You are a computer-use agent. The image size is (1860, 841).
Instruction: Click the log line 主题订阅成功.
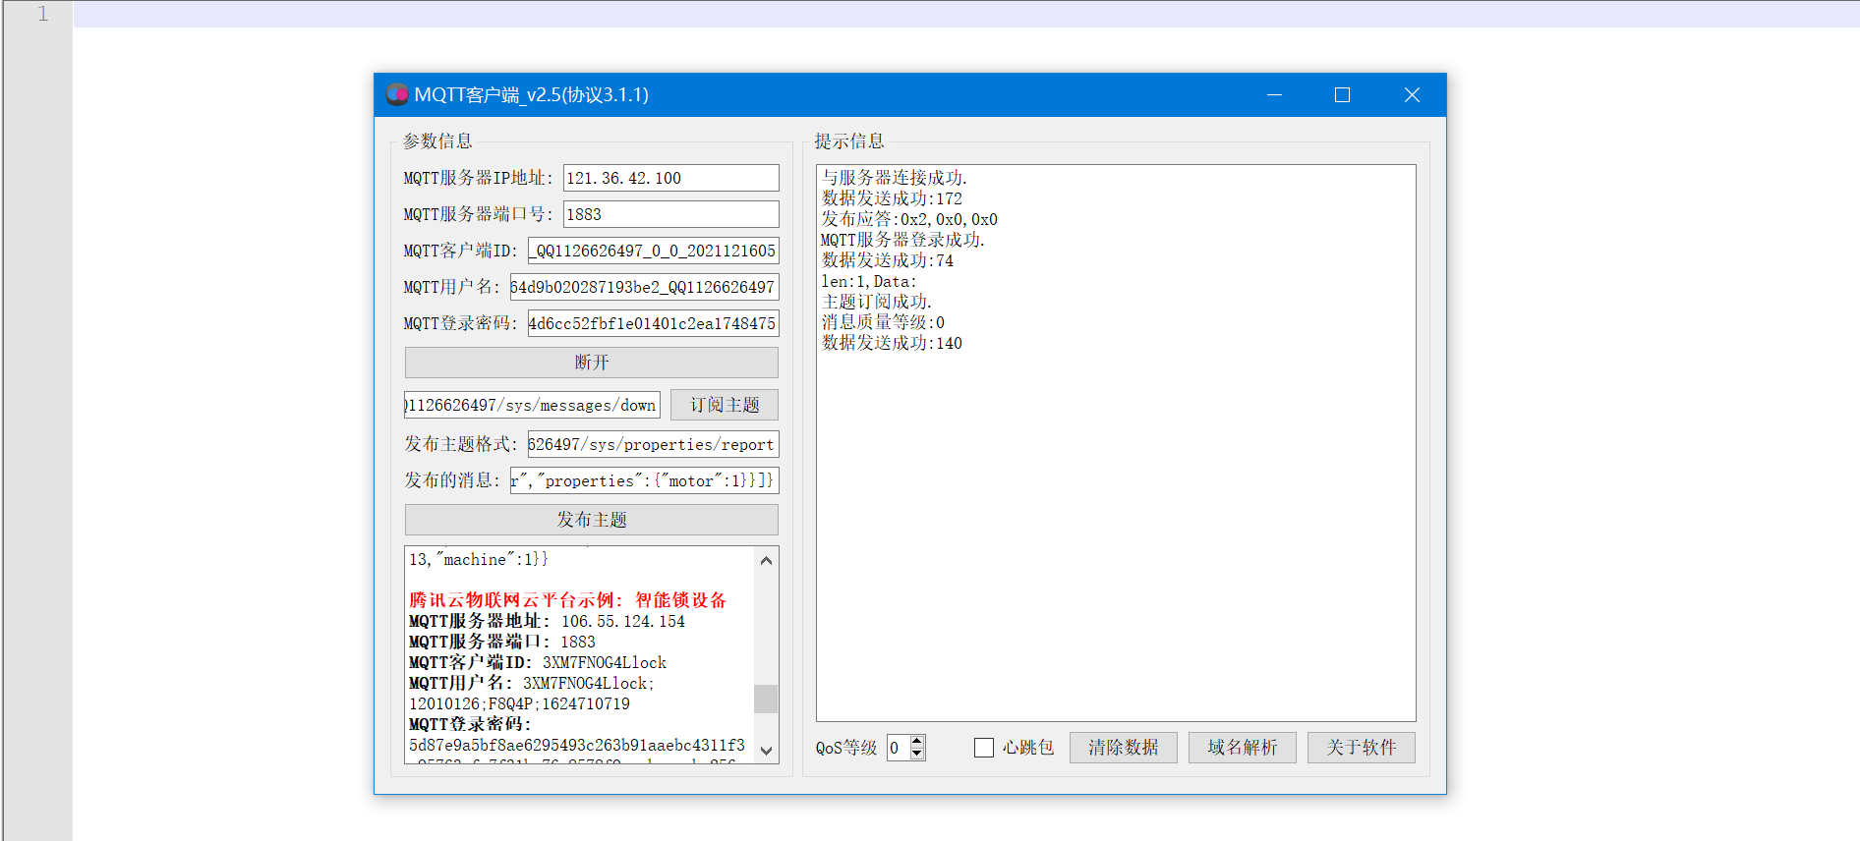pyautogui.click(x=877, y=302)
